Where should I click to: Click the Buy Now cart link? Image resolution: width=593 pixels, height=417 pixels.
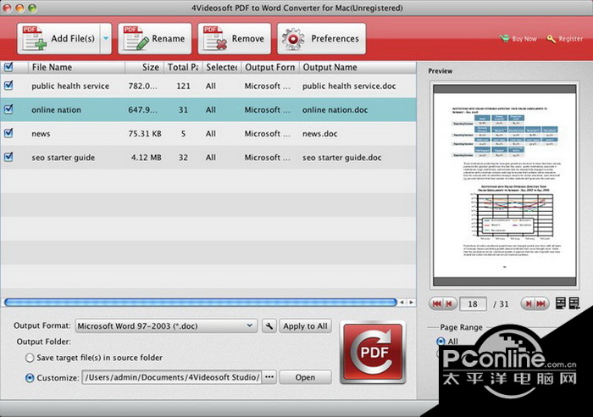[518, 39]
